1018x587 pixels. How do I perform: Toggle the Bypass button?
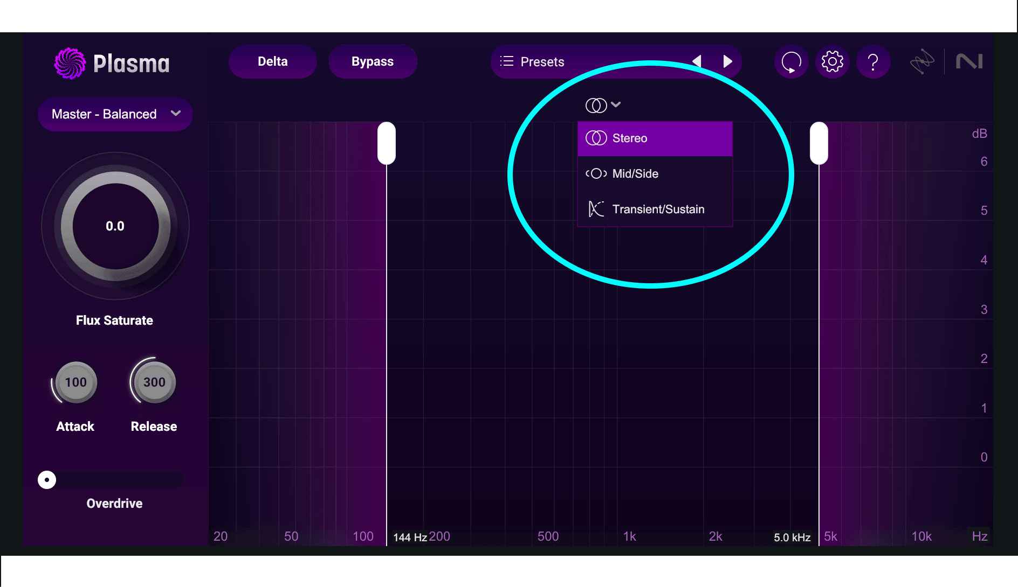pyautogui.click(x=373, y=61)
